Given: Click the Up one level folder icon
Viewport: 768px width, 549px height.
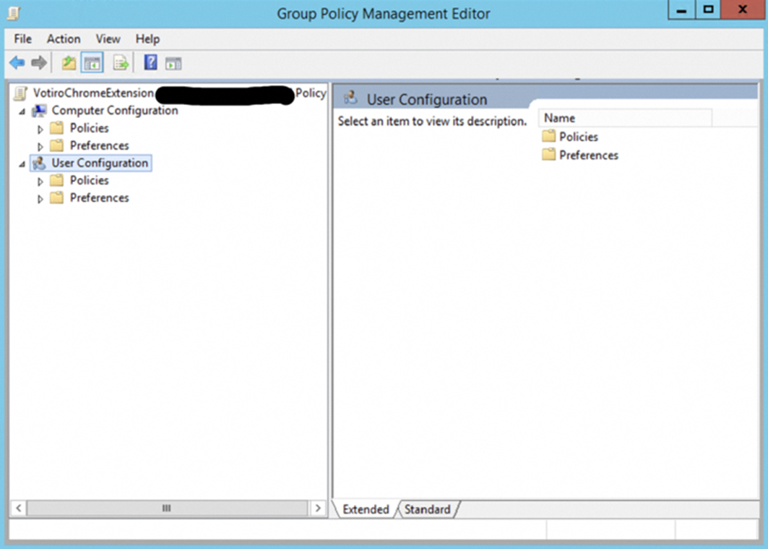Looking at the screenshot, I should 69,63.
